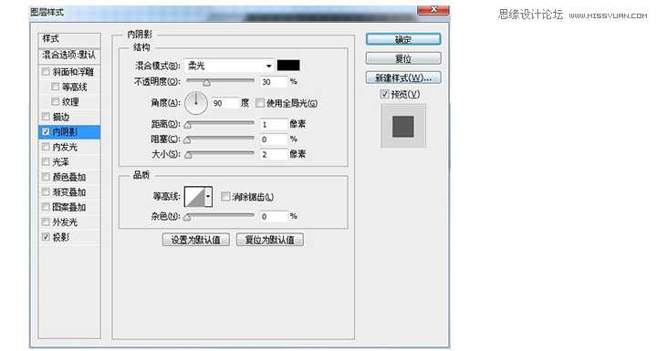Viewport: 657px width, 351px height.
Task: Select the 光泽 style row
Action: [69, 161]
